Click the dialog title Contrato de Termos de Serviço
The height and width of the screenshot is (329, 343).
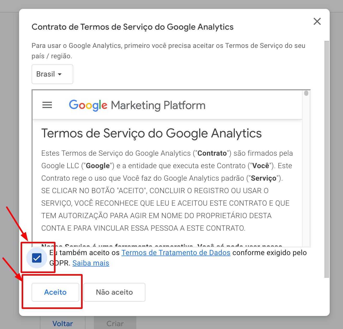[x=132, y=27]
